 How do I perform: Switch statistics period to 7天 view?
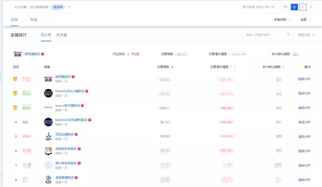click(285, 7)
